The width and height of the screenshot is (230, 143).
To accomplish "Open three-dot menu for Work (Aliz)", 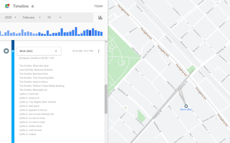I will [99, 51].
